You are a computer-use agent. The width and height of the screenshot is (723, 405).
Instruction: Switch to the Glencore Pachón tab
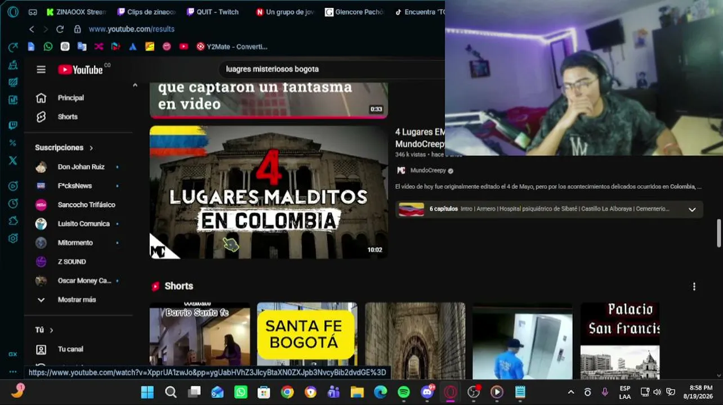(355, 12)
